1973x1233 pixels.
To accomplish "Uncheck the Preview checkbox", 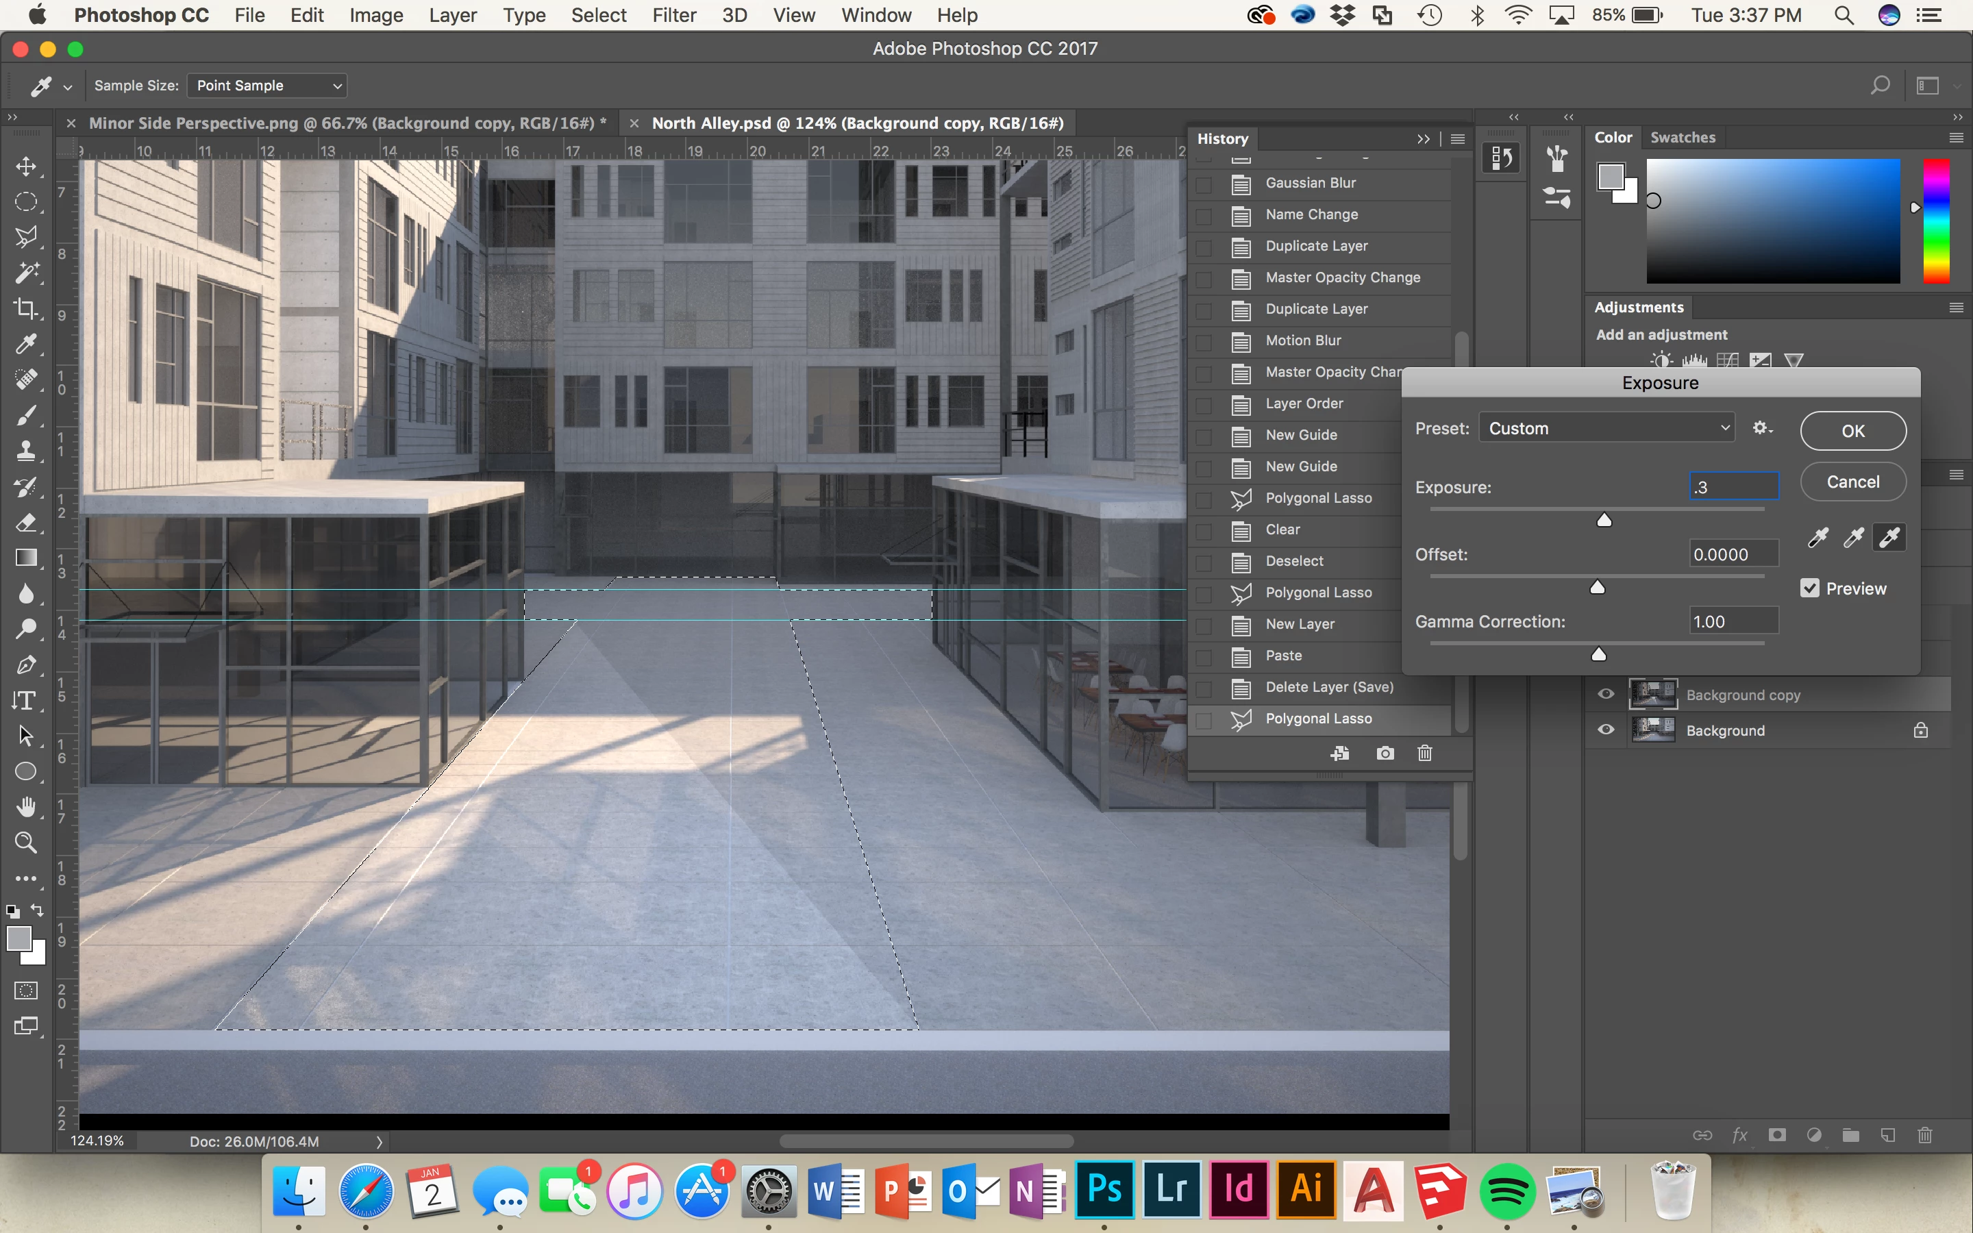I will (1809, 588).
